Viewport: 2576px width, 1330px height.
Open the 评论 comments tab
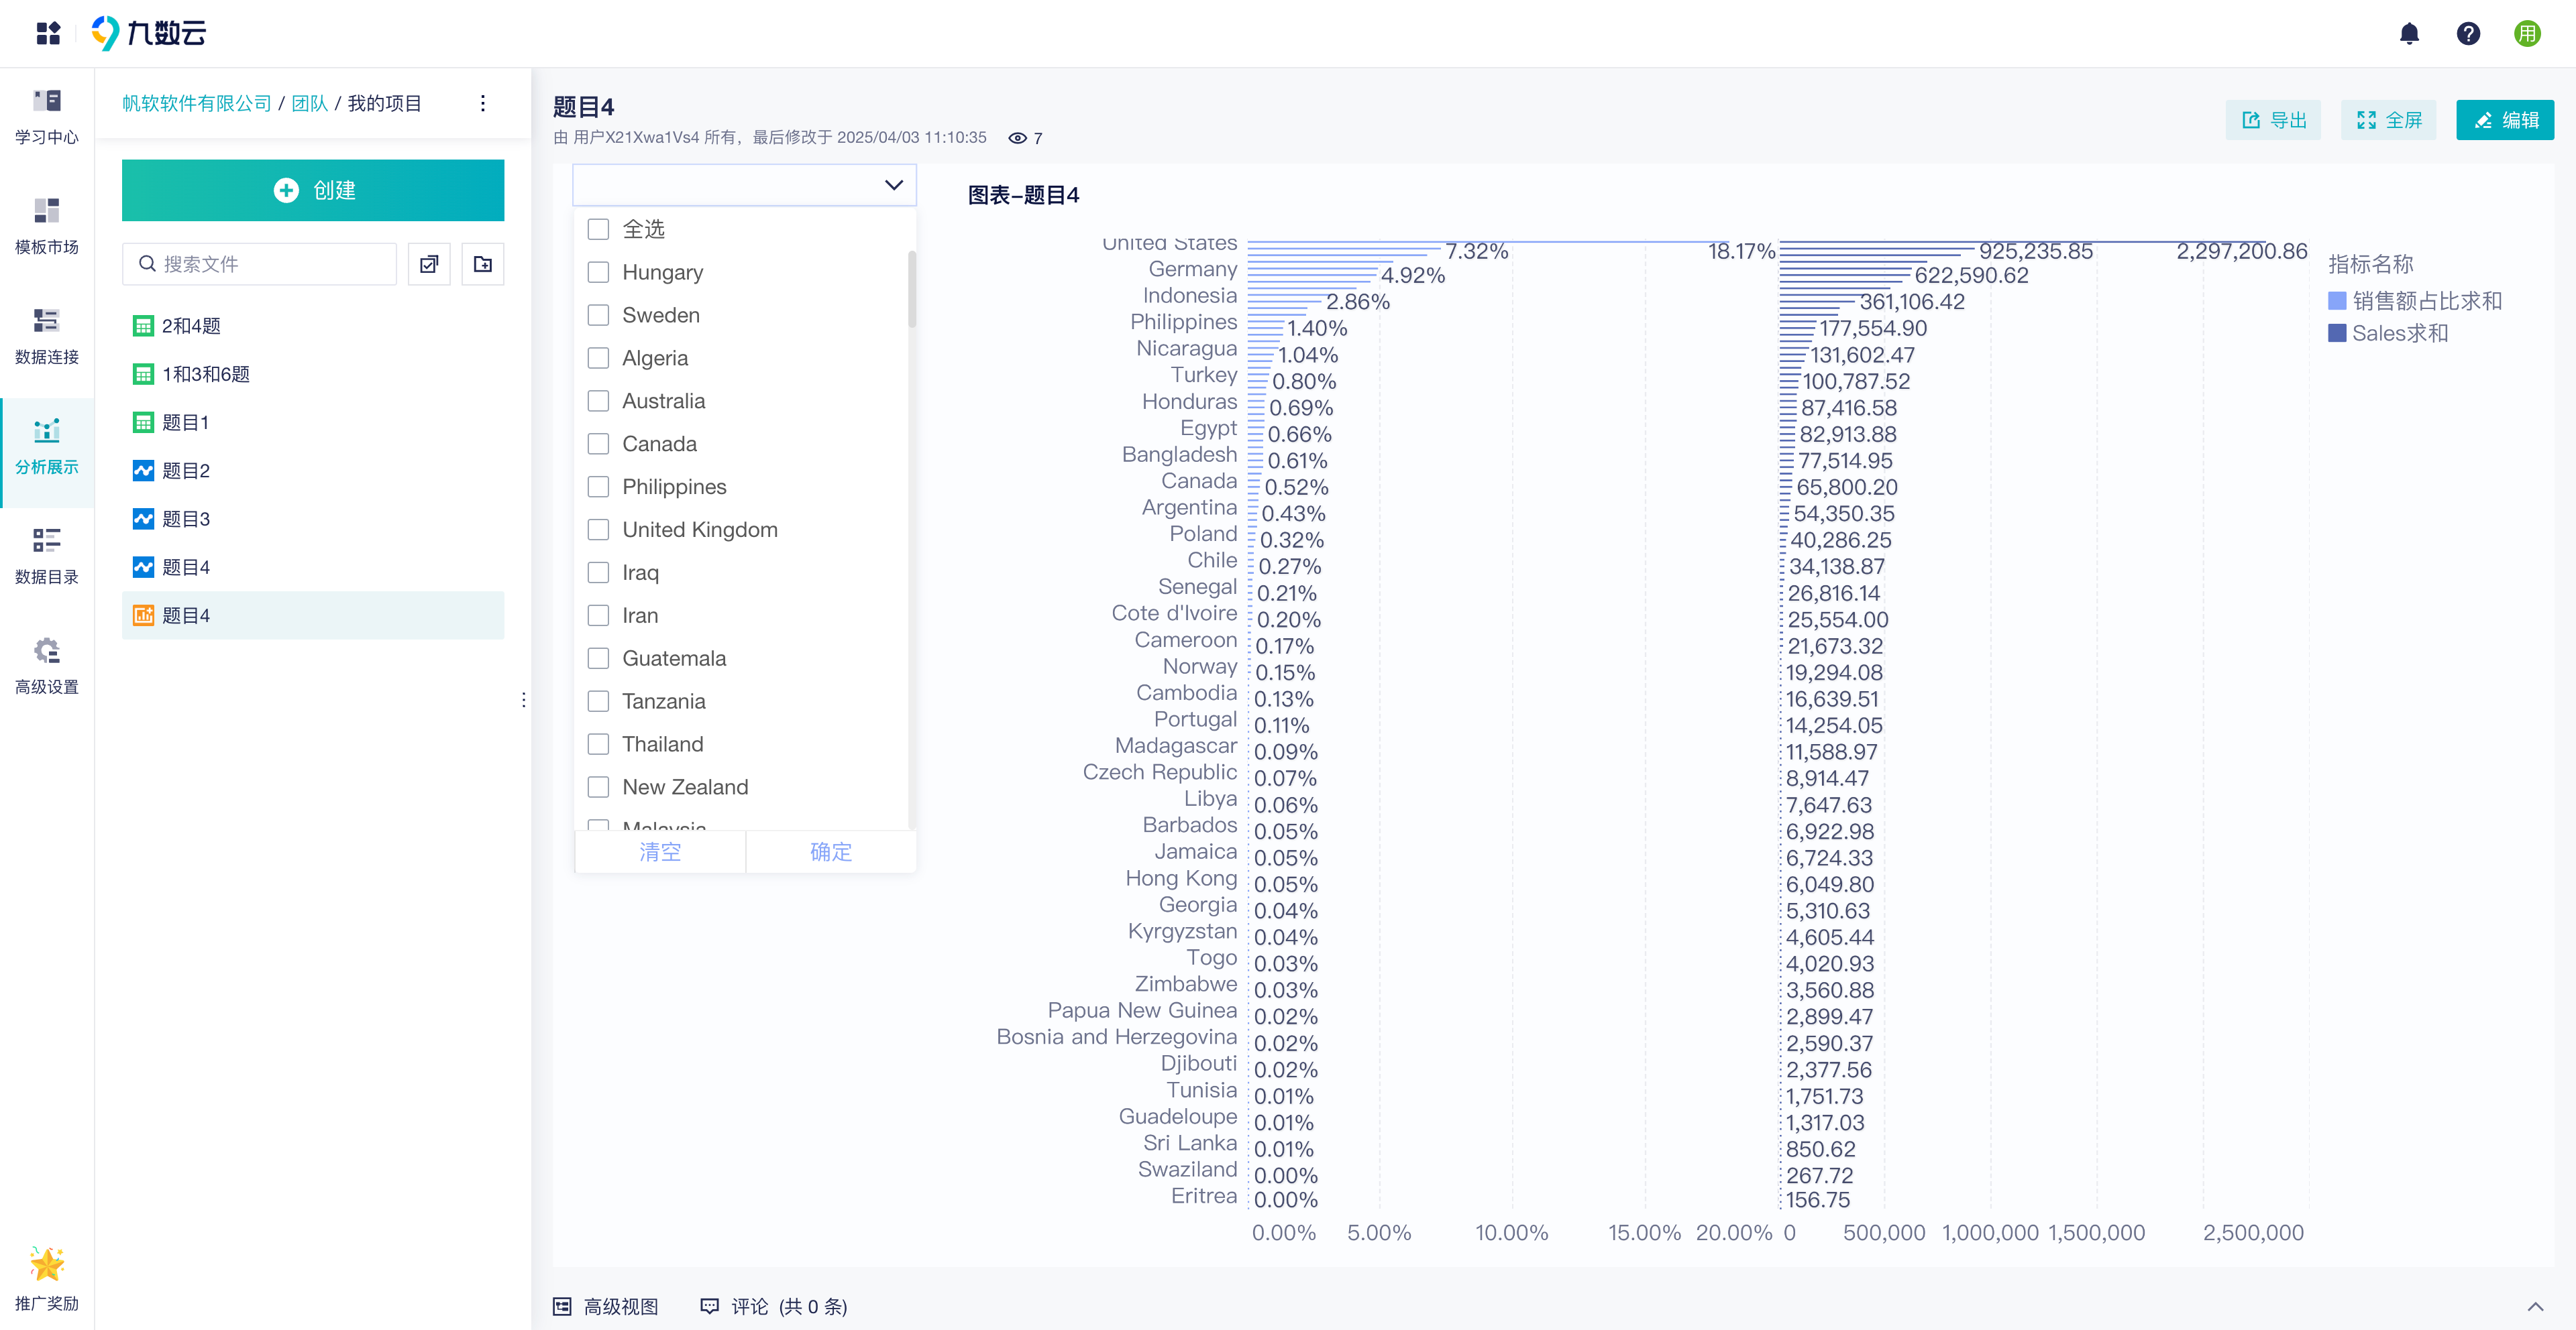[x=773, y=1306]
